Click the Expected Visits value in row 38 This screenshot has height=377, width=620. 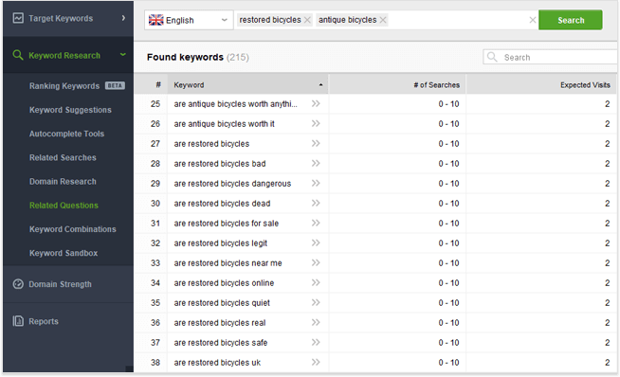point(607,363)
